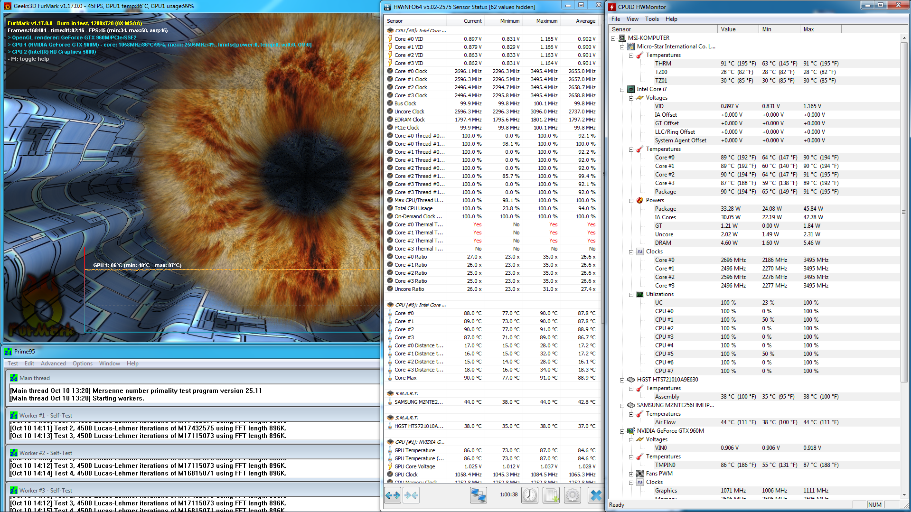Screen dimensions: 911x512
Task: Select the GPU Core Voltage row in HWiNFO
Action: click(x=492, y=466)
